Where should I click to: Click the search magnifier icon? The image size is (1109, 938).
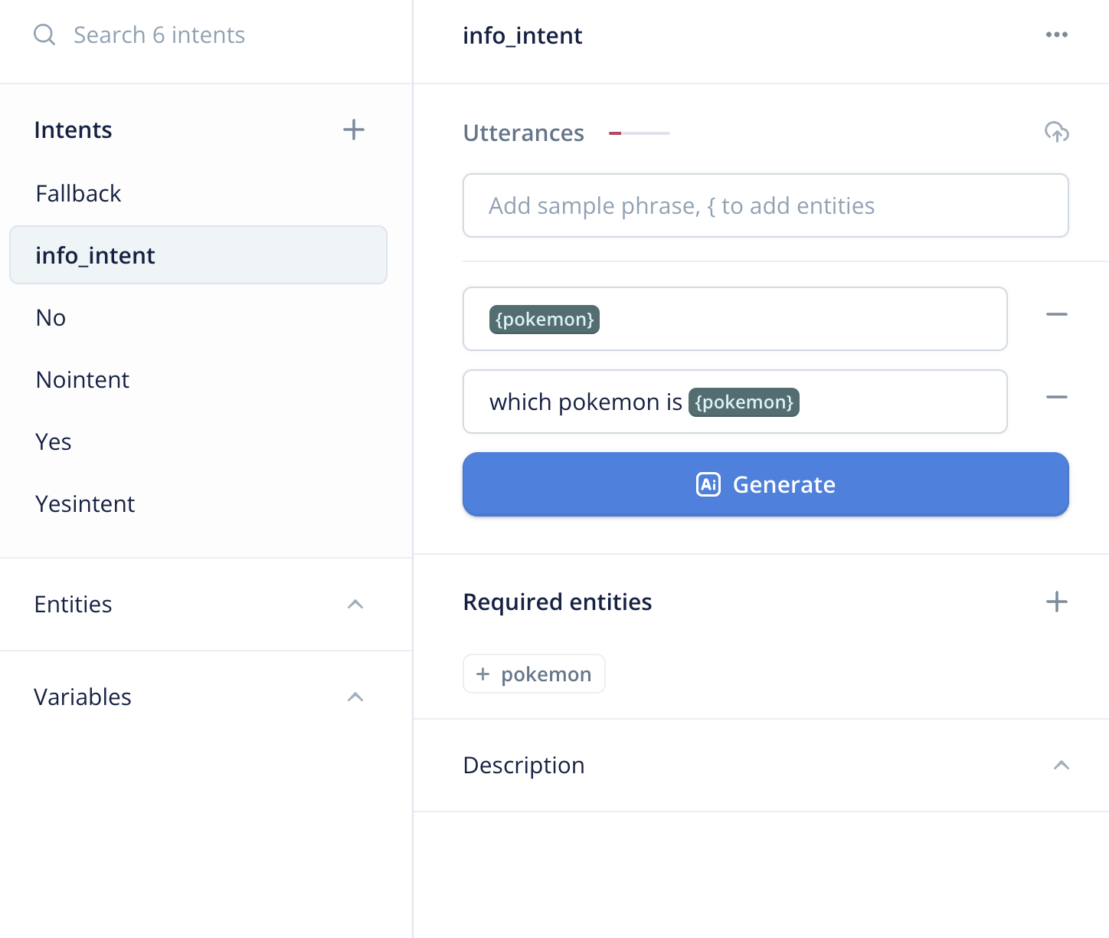tap(44, 34)
